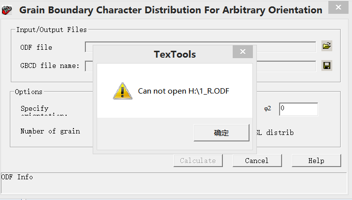Click the "ODF file" label
The image size is (352, 200).
(36, 47)
